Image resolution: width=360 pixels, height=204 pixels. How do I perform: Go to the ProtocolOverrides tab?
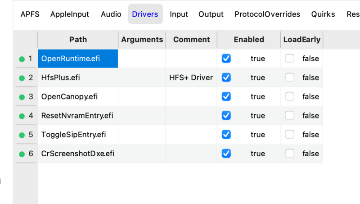(x=267, y=14)
